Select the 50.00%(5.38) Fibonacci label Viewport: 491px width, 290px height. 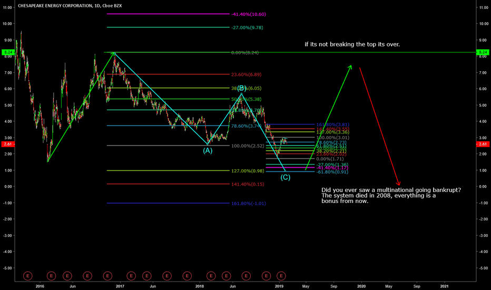pos(246,99)
